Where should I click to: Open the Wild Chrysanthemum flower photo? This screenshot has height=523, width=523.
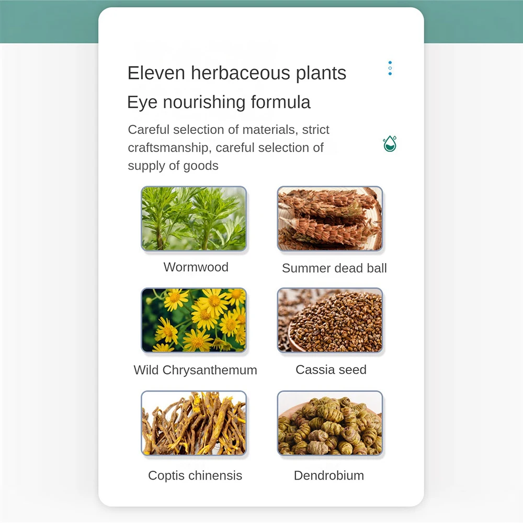194,320
